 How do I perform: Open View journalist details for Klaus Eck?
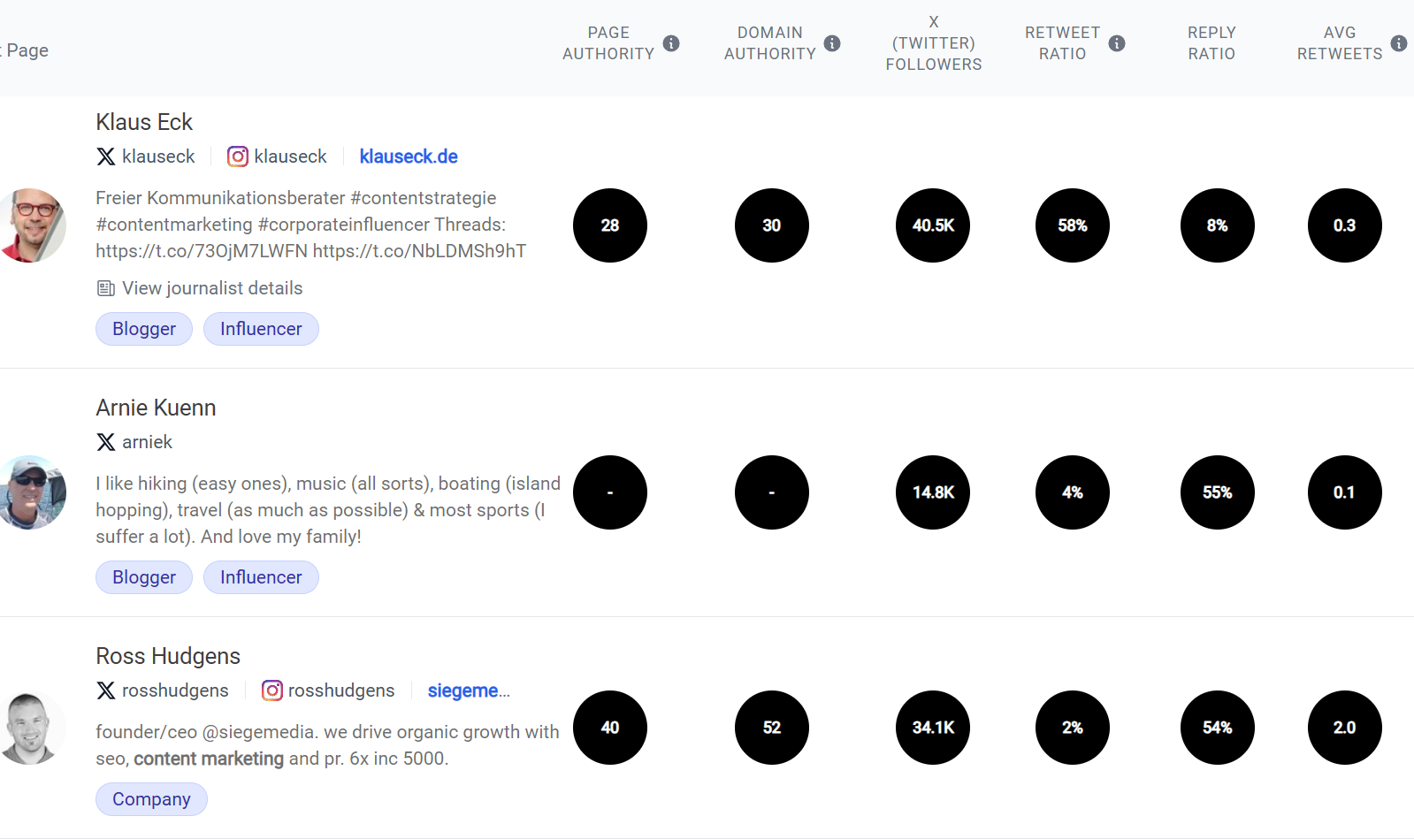[212, 287]
